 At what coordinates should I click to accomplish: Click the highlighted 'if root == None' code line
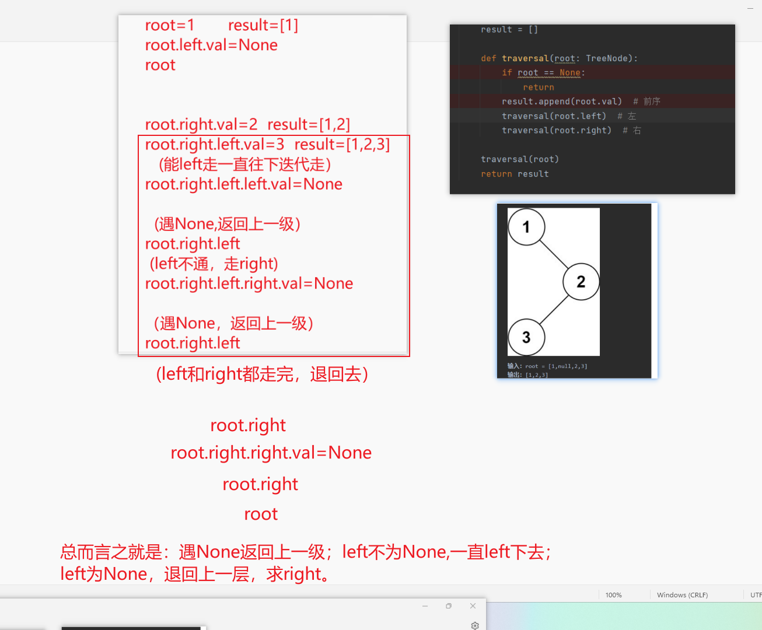[543, 72]
